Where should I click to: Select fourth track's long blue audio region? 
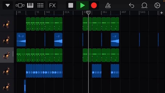coord(44,71)
